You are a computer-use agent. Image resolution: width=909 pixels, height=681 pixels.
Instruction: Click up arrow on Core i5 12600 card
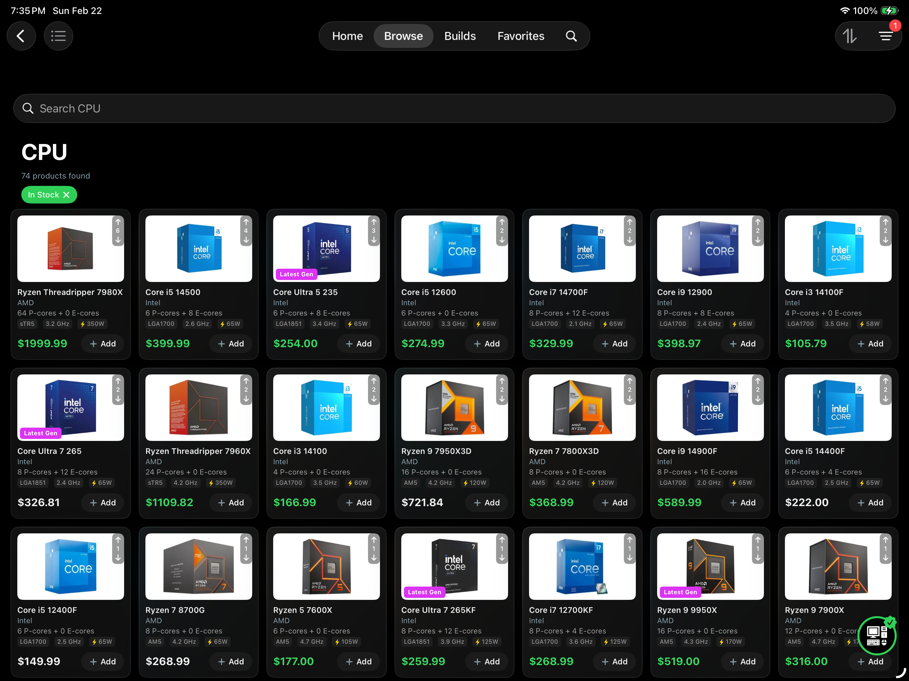tap(502, 222)
